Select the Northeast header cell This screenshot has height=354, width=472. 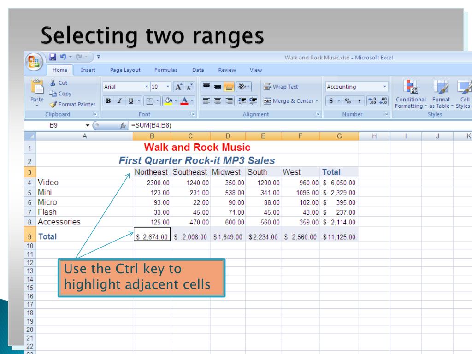pos(152,172)
